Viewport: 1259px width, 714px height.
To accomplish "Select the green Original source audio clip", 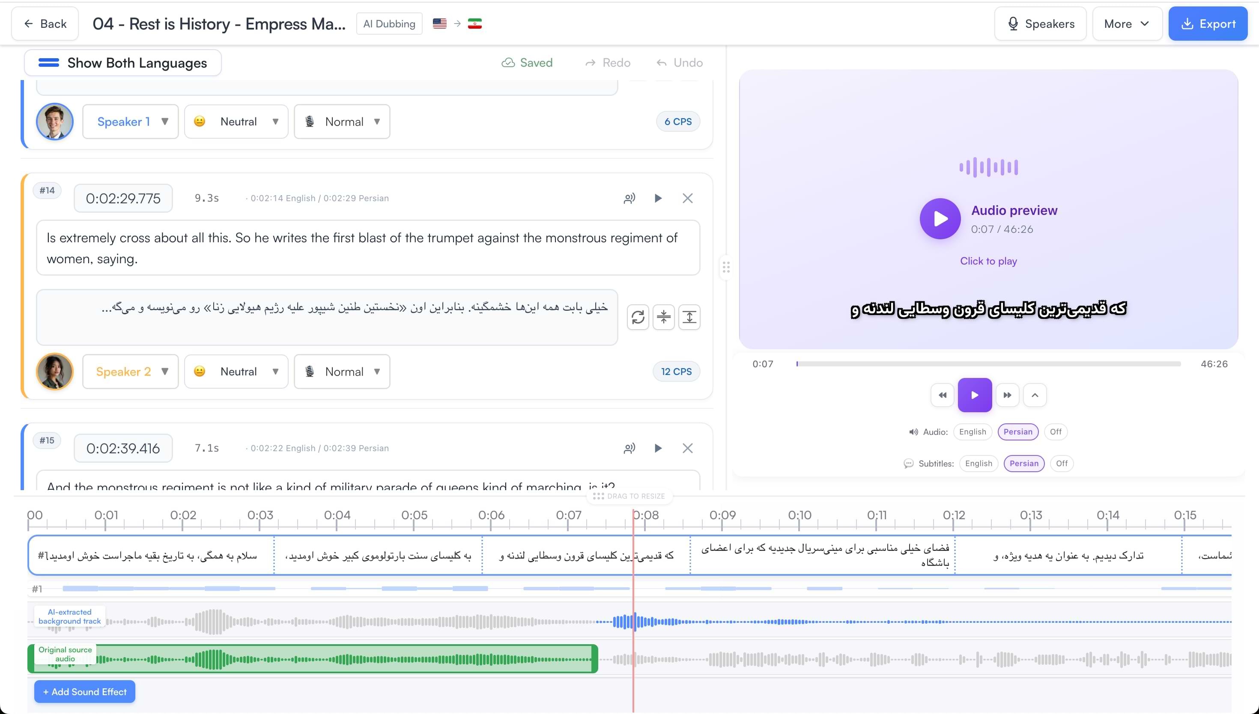I will click(x=313, y=659).
